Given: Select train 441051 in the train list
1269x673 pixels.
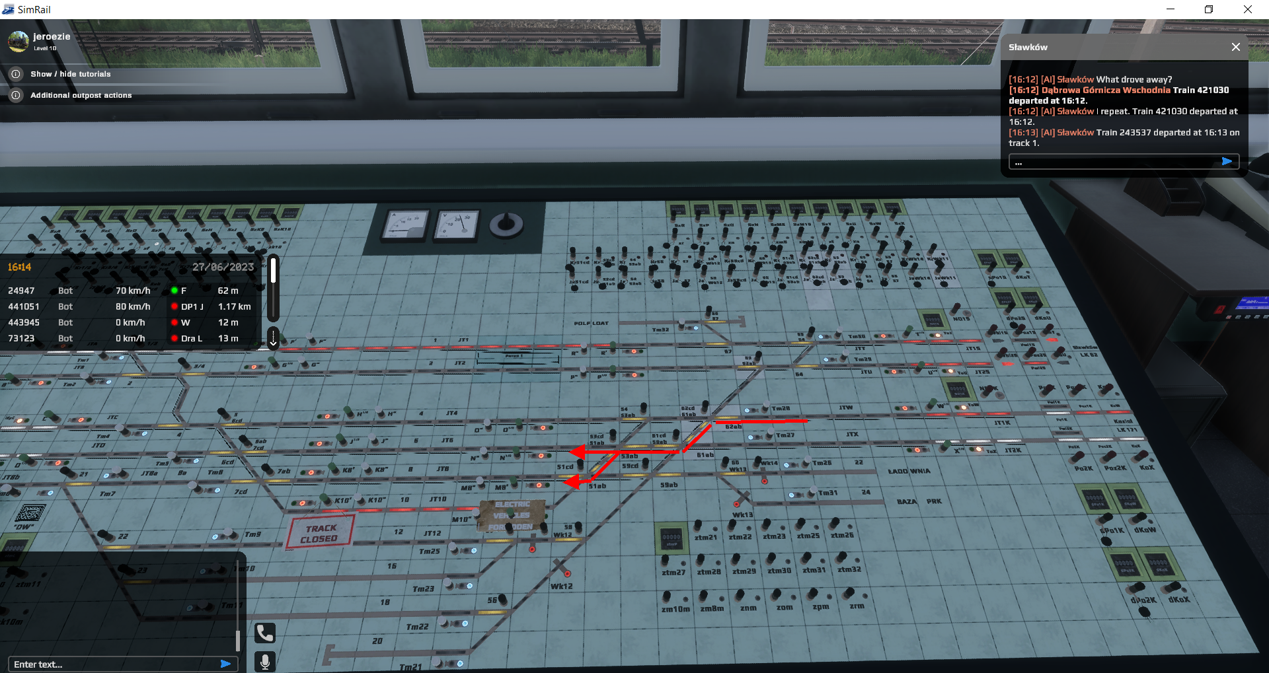Looking at the screenshot, I should (x=131, y=306).
